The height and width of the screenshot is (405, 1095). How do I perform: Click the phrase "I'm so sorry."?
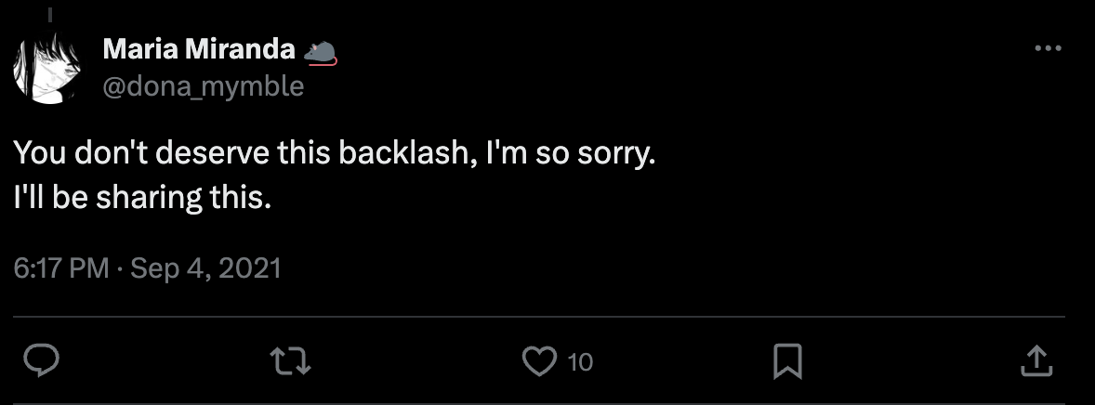coord(569,153)
